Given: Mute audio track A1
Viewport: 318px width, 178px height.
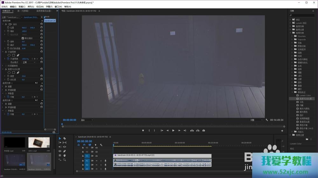Looking at the screenshot, I should click(97, 161).
